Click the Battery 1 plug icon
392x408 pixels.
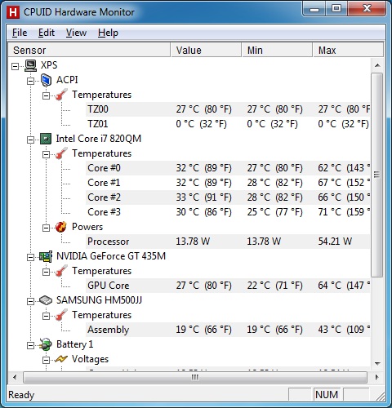point(46,344)
